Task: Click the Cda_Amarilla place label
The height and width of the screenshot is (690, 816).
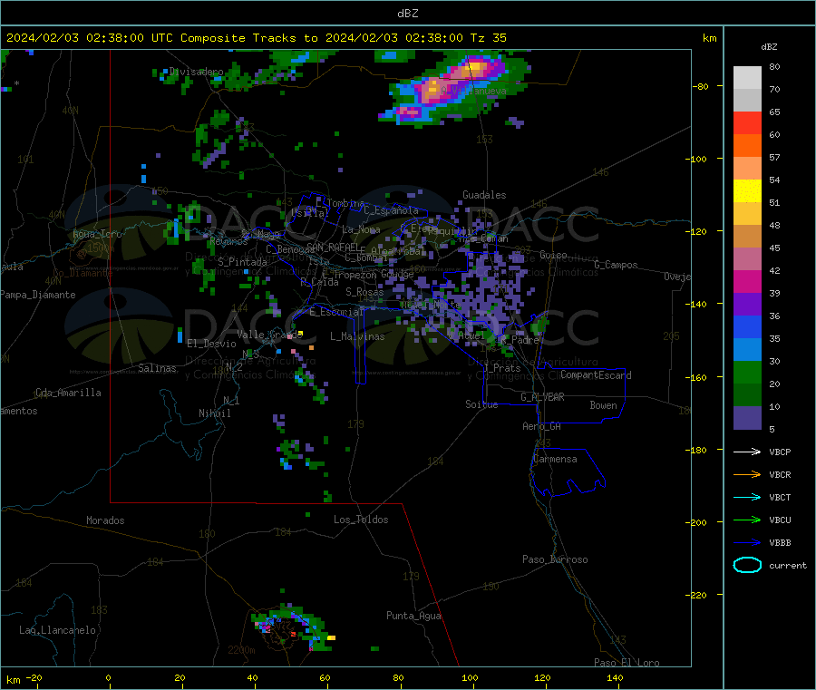Action: click(x=68, y=393)
